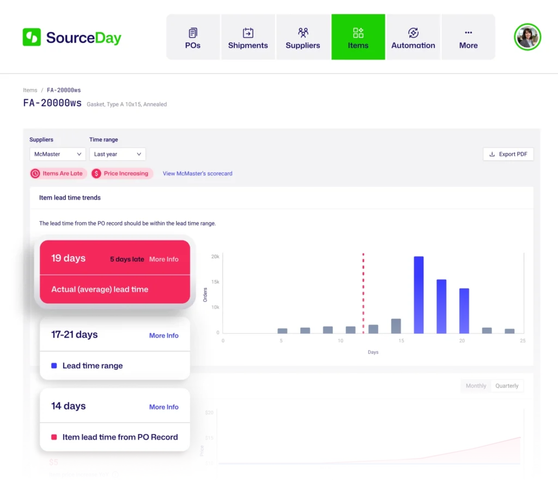Select the Items tab
This screenshot has width=558, height=481.
coord(358,37)
